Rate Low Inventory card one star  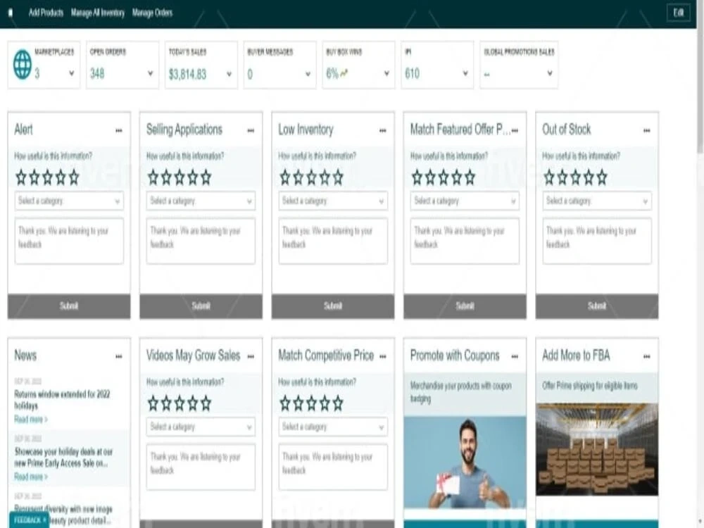285,177
